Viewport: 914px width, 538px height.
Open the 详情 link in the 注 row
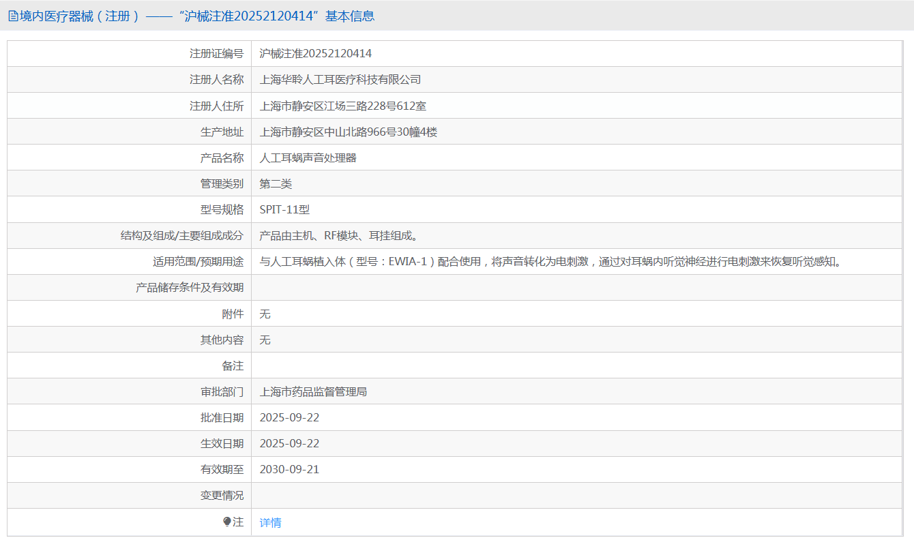click(x=271, y=522)
